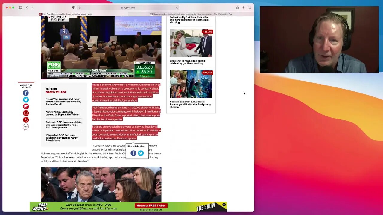
Task: Click Get your FREE Ticket button
Action: point(151,205)
